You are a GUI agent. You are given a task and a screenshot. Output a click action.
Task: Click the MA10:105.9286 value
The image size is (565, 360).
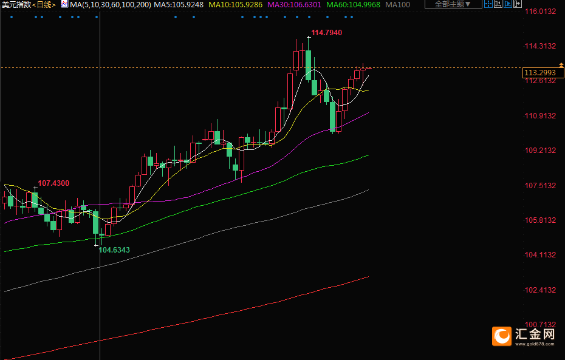pos(235,5)
